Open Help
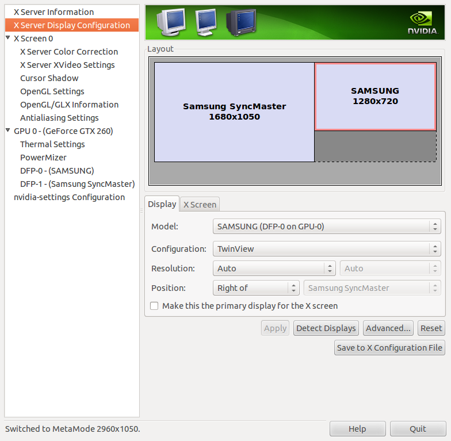Image resolution: width=451 pixels, height=441 pixels. [x=358, y=429]
